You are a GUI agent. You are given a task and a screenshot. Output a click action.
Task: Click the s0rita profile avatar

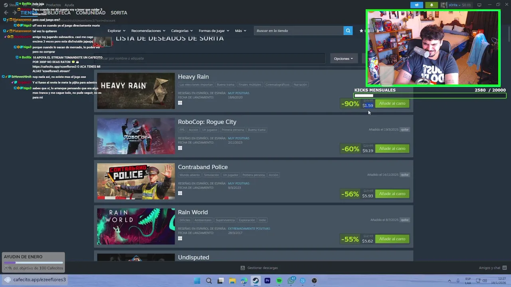click(444, 5)
